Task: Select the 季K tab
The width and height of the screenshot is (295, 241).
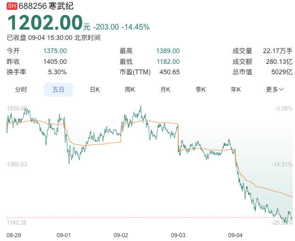Action: click(200, 89)
